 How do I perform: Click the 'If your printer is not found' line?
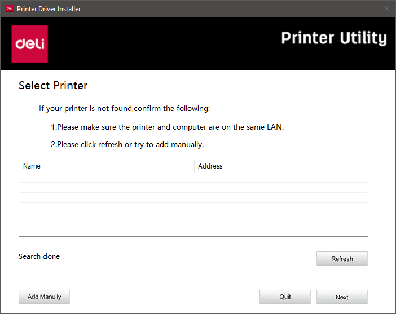click(x=124, y=108)
